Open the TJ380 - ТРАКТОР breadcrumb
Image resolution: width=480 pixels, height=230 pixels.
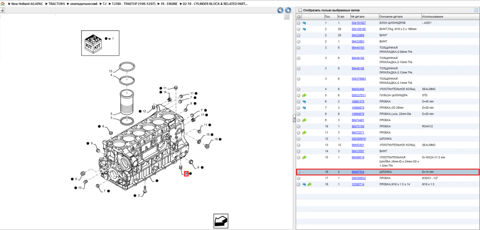pos(133,4)
